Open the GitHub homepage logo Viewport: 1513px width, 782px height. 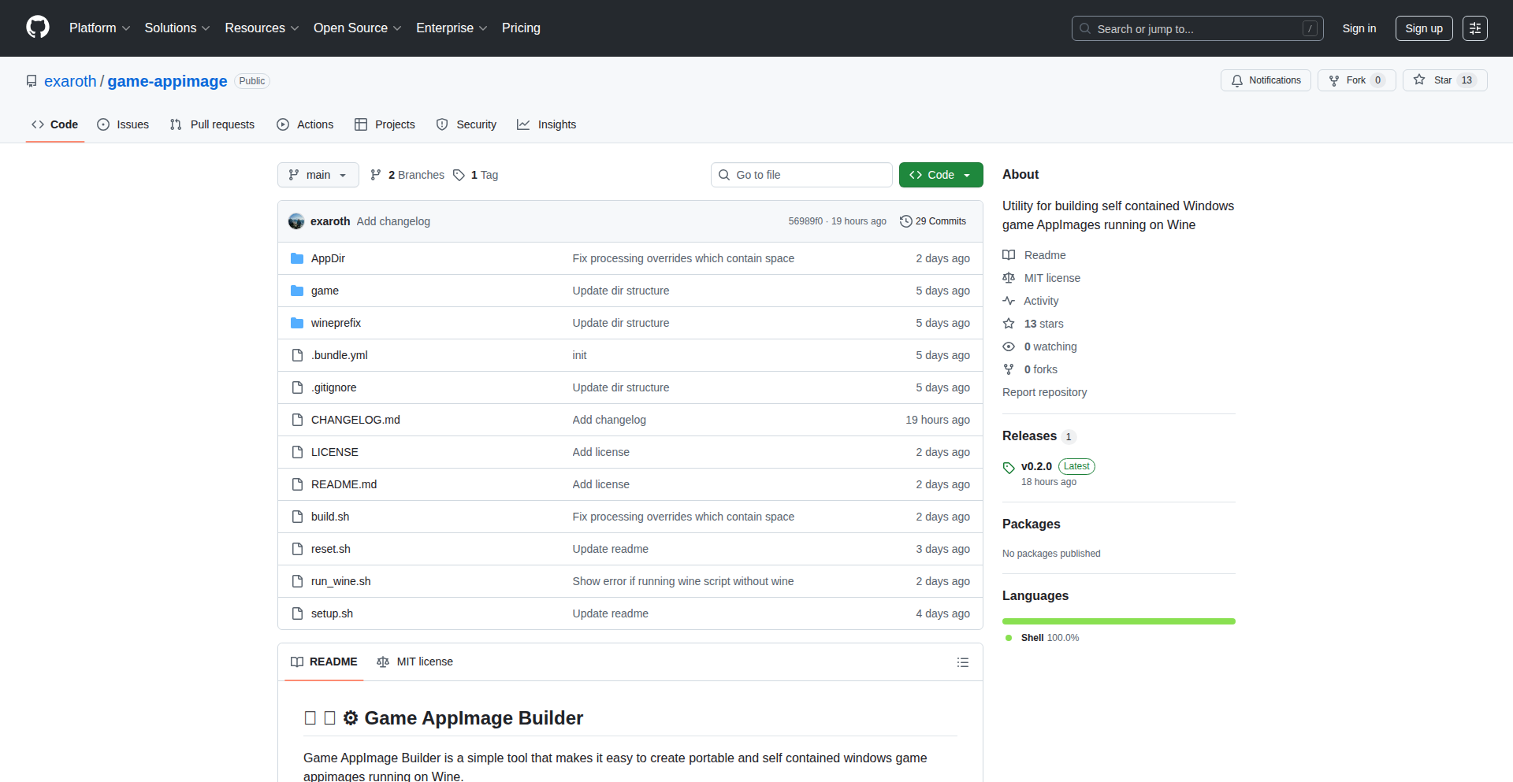(38, 28)
